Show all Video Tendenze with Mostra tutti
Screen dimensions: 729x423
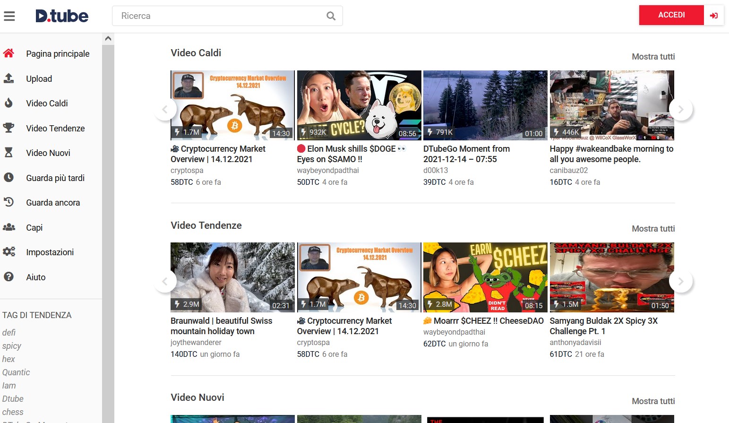tap(653, 229)
